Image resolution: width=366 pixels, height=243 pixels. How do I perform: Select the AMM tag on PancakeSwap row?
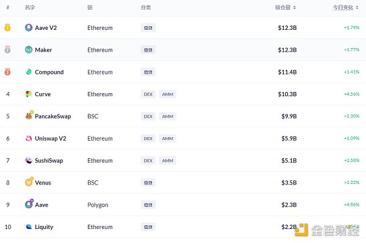[x=168, y=116]
